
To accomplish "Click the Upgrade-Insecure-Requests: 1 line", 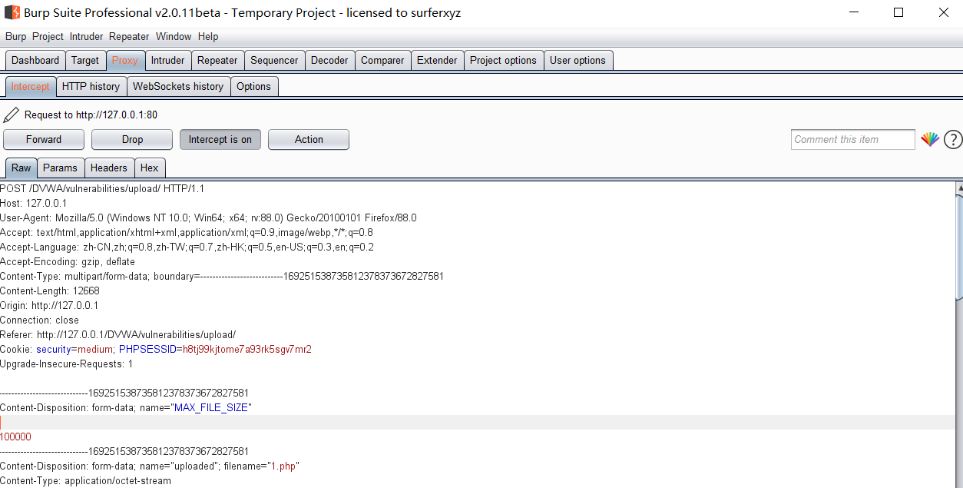I will [67, 364].
